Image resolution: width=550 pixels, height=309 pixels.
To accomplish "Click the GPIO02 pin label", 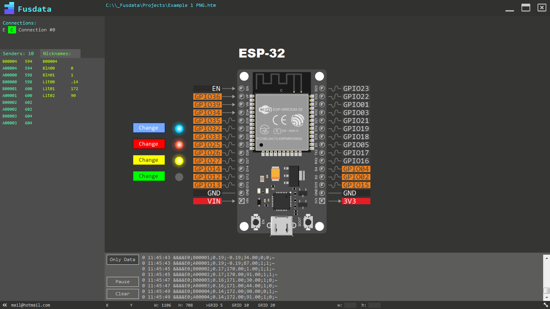I will click(356, 177).
